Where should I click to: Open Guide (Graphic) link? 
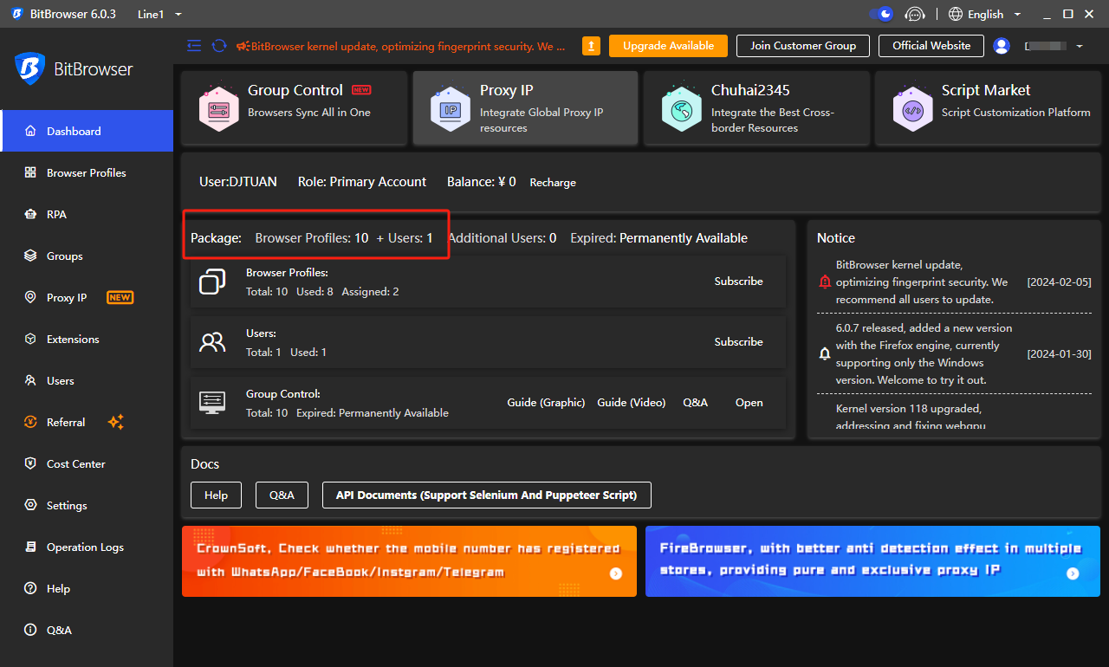tap(546, 402)
